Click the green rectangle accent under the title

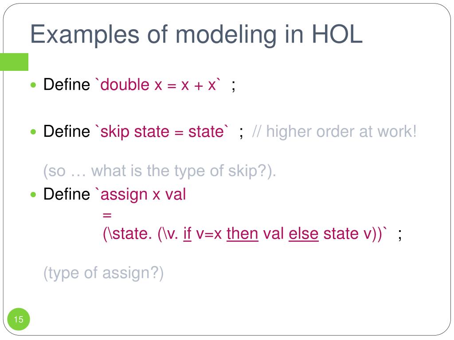14,62
